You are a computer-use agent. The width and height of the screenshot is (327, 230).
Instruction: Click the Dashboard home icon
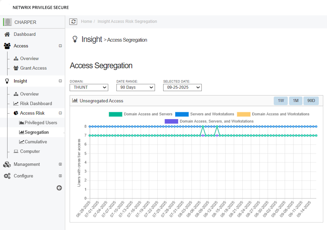7,34
